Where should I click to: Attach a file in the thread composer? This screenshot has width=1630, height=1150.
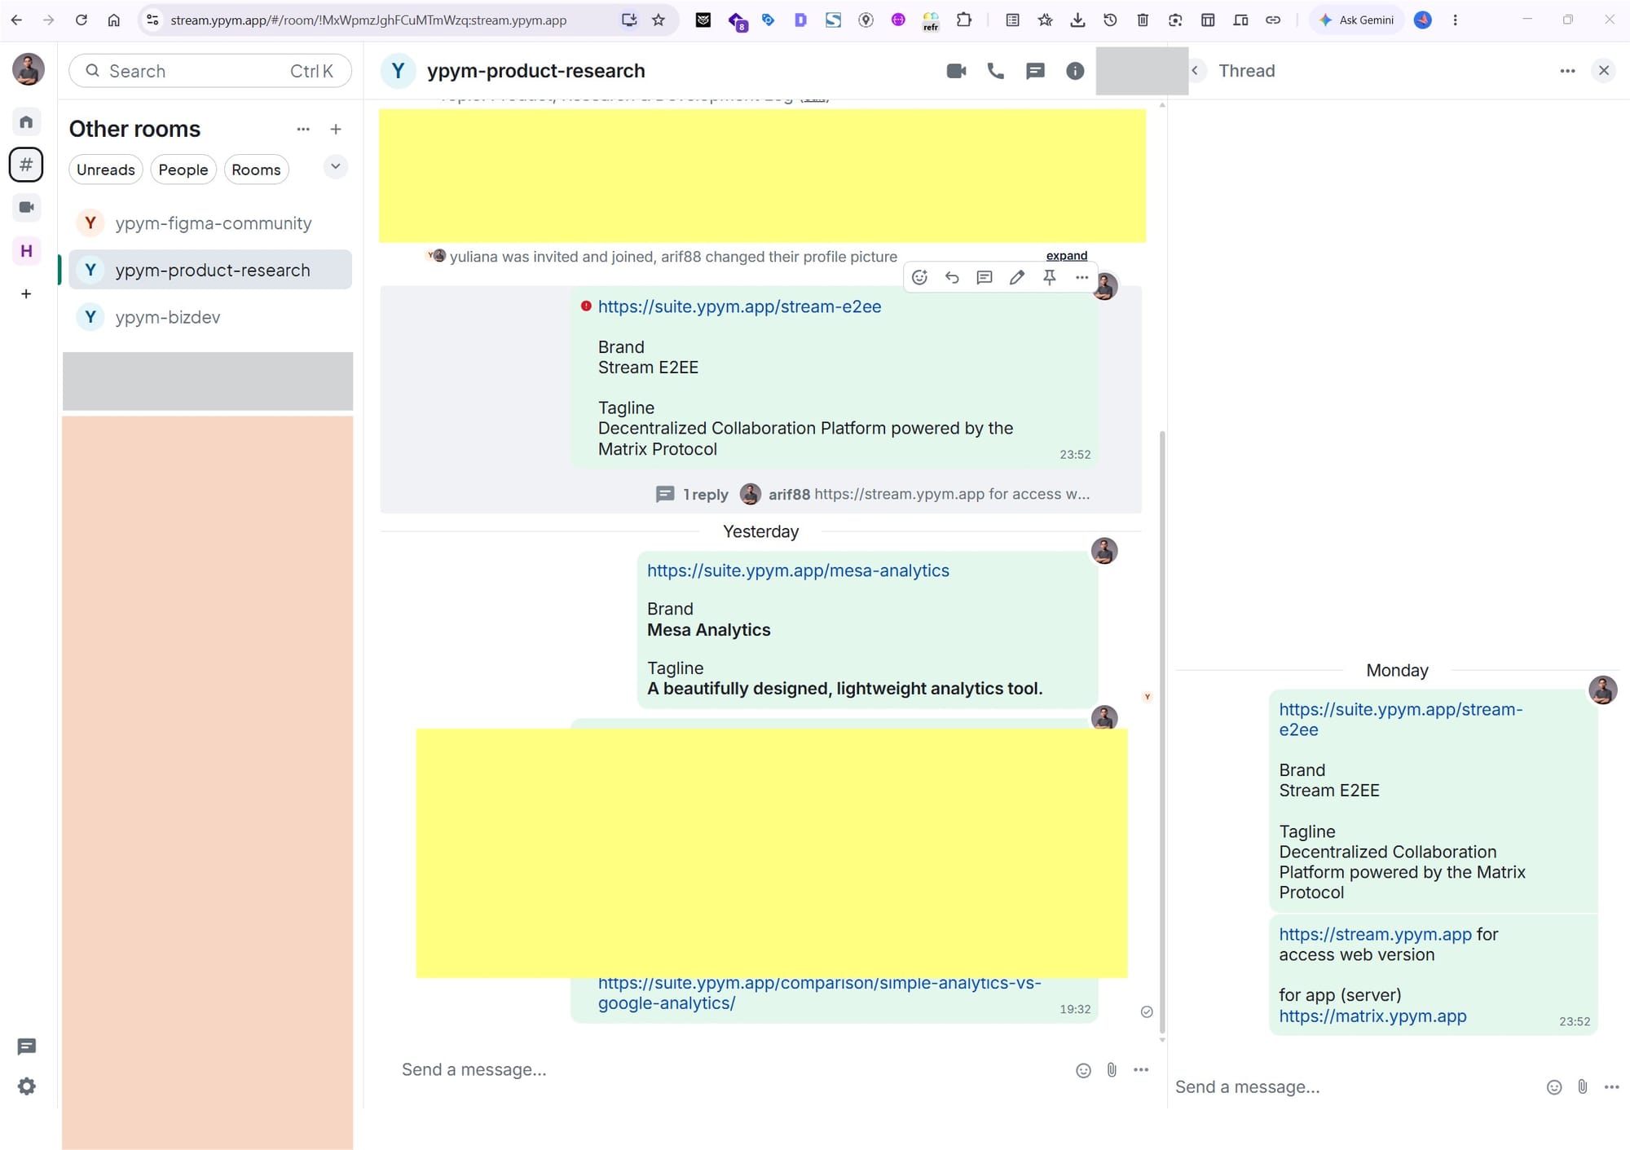tap(1583, 1087)
